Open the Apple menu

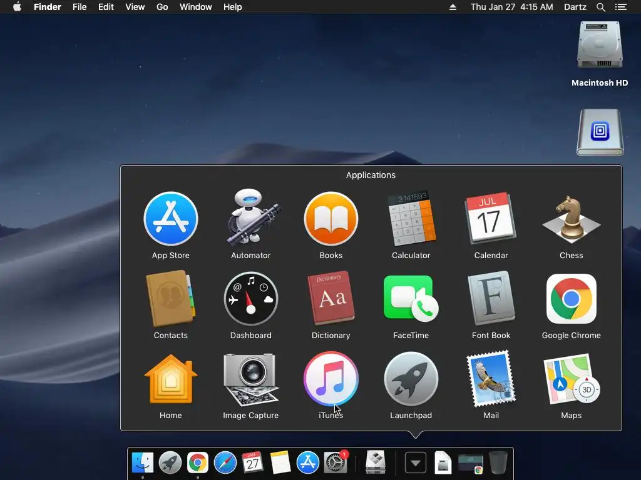pos(17,7)
